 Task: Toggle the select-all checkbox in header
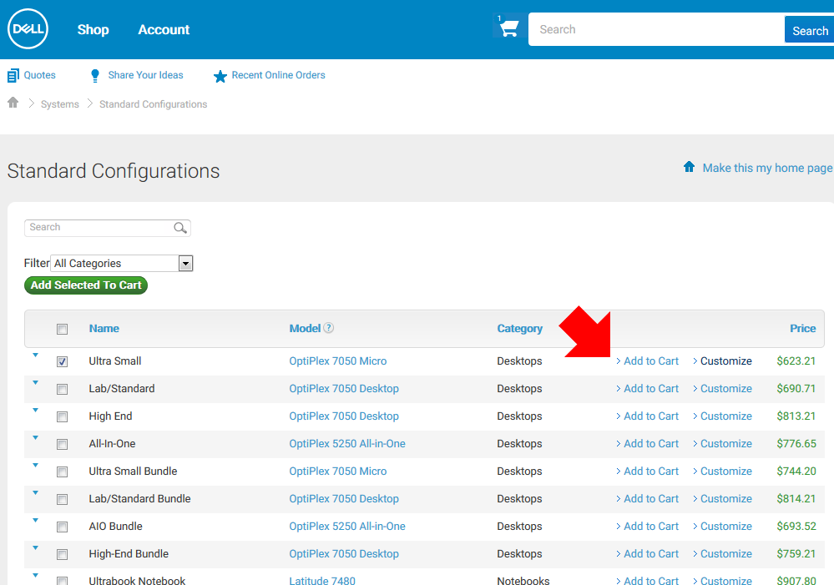tap(63, 330)
